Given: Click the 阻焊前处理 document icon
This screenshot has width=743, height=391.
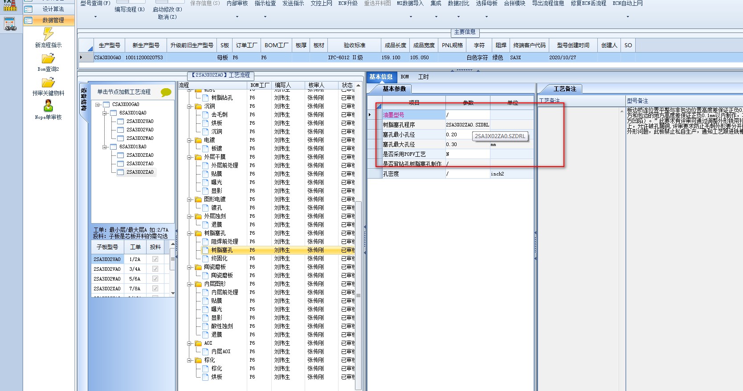Looking at the screenshot, I should (205, 242).
